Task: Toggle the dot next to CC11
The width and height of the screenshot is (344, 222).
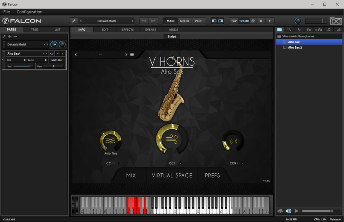Action: click(119, 163)
